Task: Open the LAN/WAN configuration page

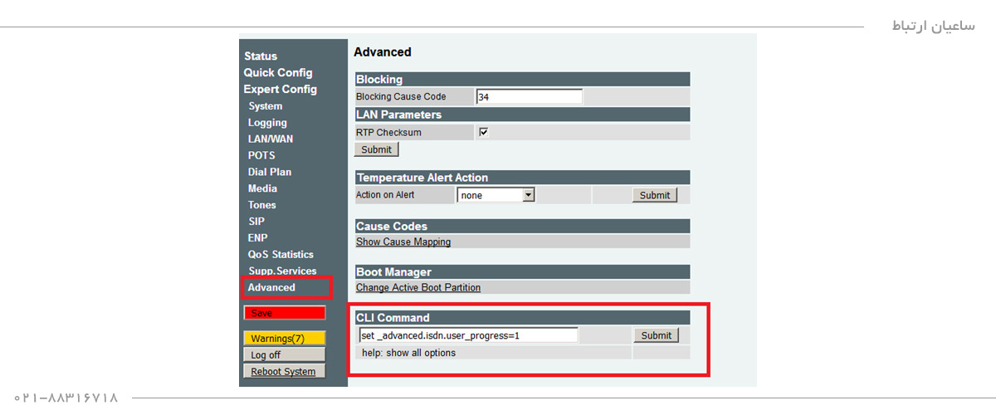Action: [x=271, y=139]
